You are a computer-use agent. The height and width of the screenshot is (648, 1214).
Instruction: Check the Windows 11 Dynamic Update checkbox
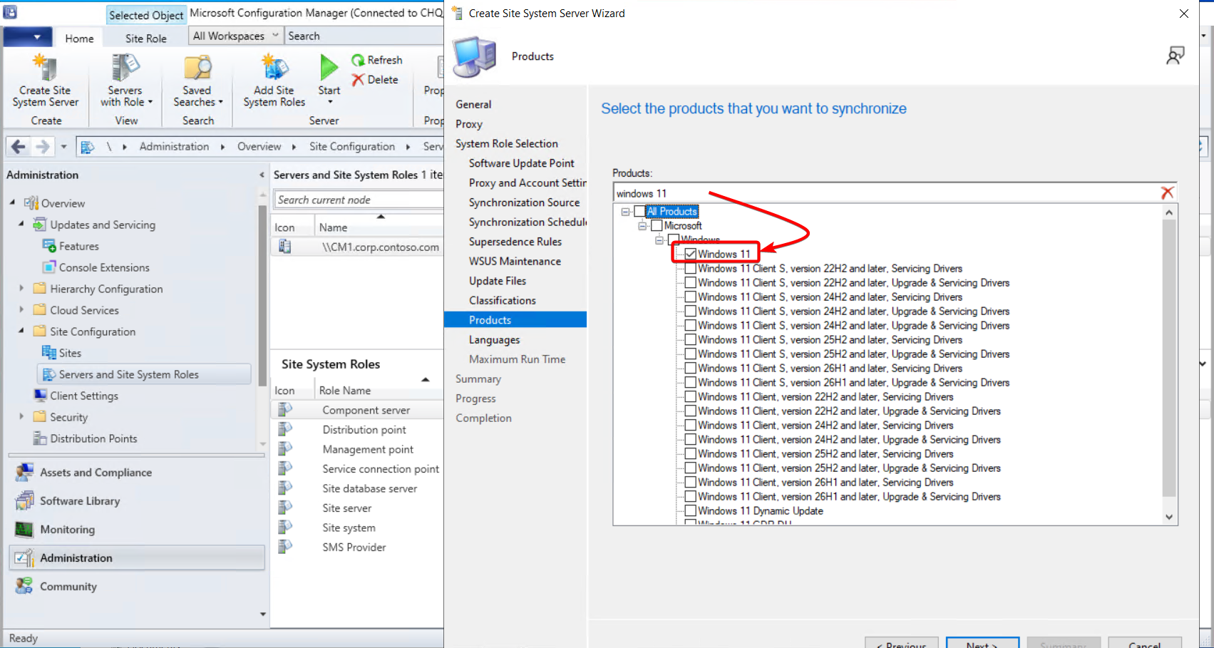click(691, 510)
